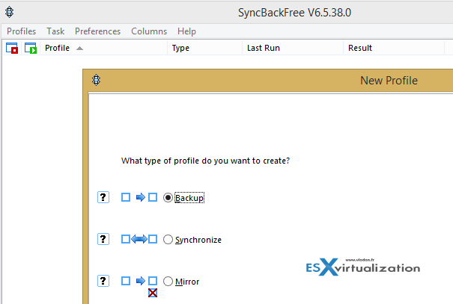Viewport: 453px width, 304px height.
Task: Click help question mark for Backup
Action: pyautogui.click(x=103, y=197)
